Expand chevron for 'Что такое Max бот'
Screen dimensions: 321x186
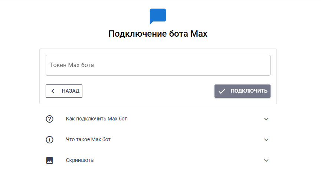coord(266,140)
